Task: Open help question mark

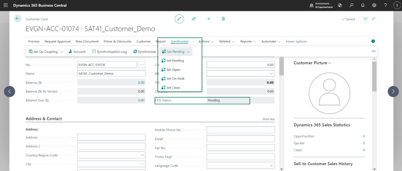Action: click(386, 5)
